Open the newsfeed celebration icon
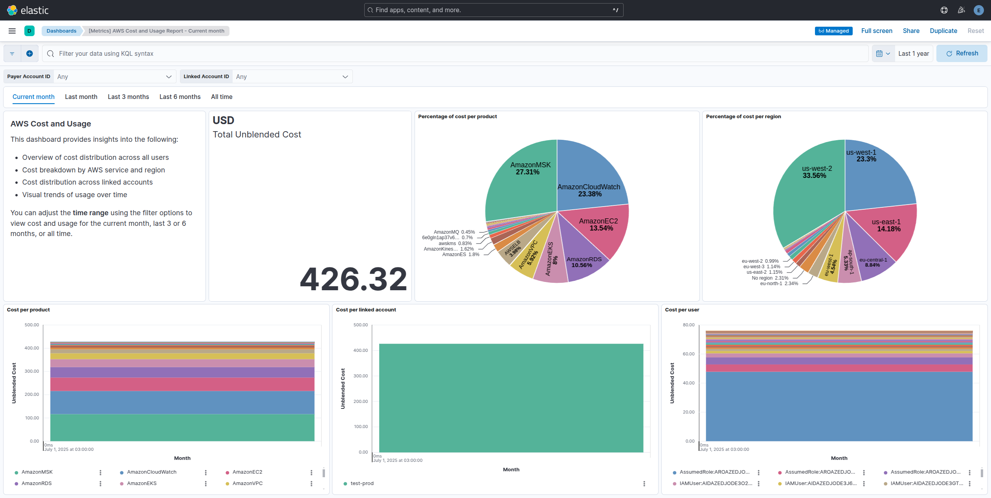Image resolution: width=991 pixels, height=498 pixels. coord(961,10)
